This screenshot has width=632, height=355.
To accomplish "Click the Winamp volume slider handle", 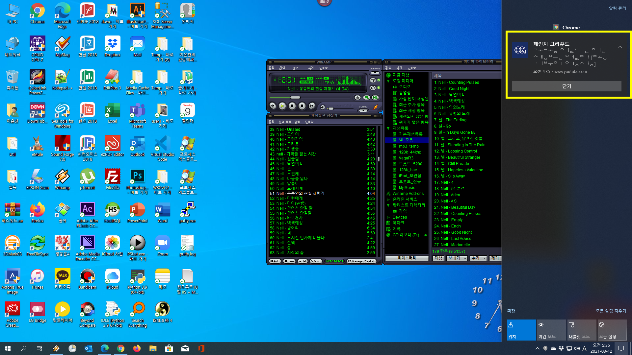I will click(331, 108).
